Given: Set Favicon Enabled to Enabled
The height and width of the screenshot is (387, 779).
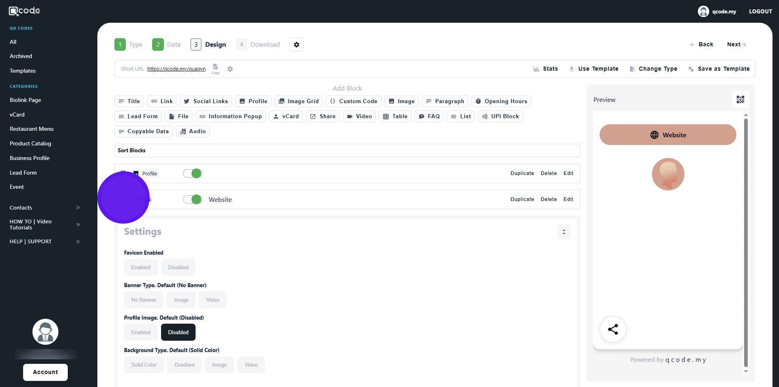Looking at the screenshot, I should [141, 268].
